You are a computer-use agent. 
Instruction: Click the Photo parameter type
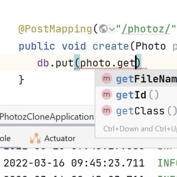(x=151, y=46)
